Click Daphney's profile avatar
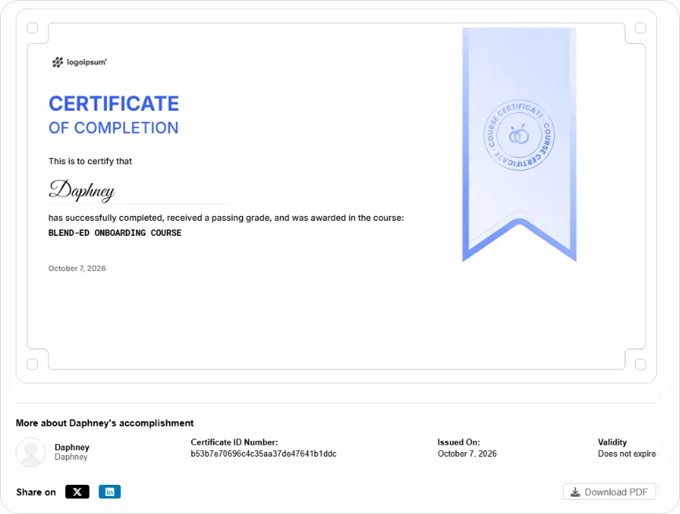Screen dimensions: 680x514 click(x=31, y=453)
